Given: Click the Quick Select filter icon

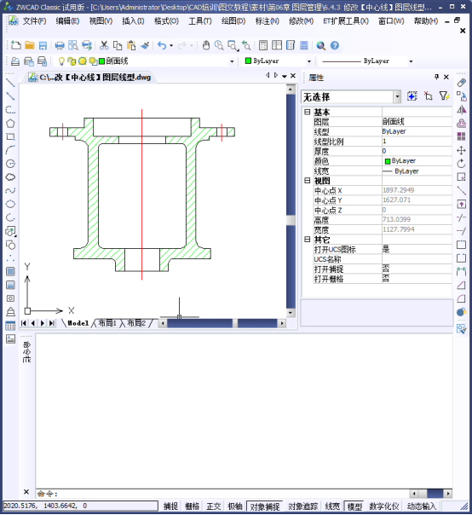Looking at the screenshot, I should pos(444,96).
